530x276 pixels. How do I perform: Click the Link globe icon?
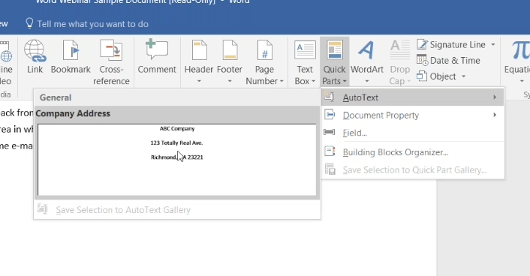click(35, 51)
